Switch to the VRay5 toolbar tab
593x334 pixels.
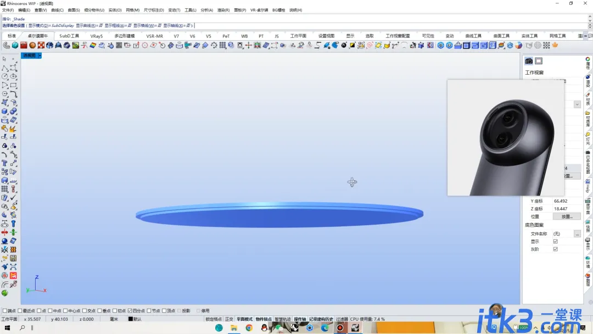97,36
